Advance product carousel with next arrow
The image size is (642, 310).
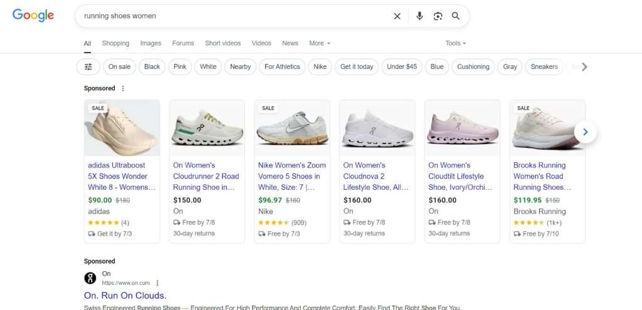click(585, 132)
